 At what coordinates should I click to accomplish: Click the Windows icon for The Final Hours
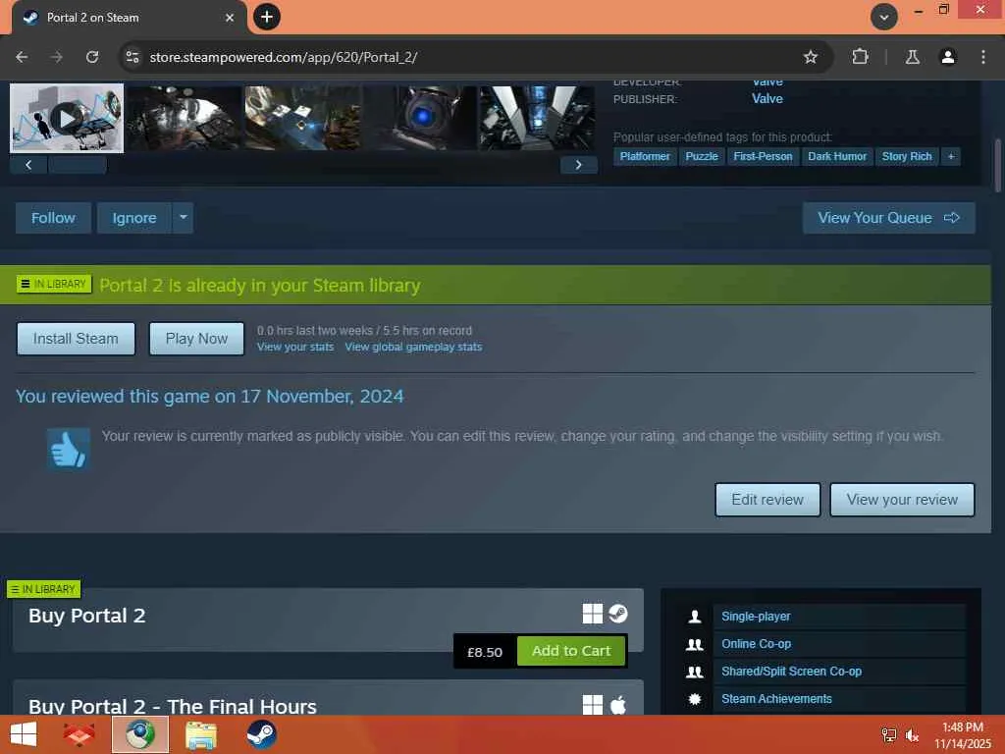tap(592, 705)
